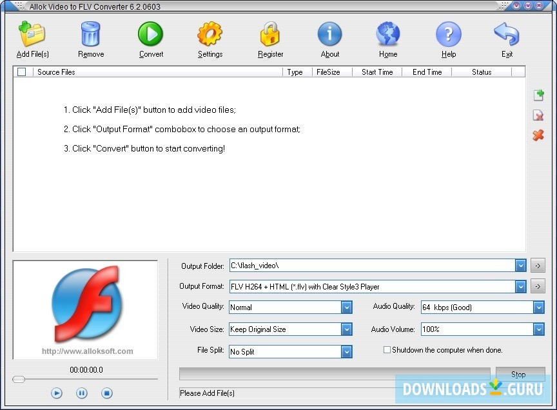Open the File Split dropdown

click(x=347, y=351)
